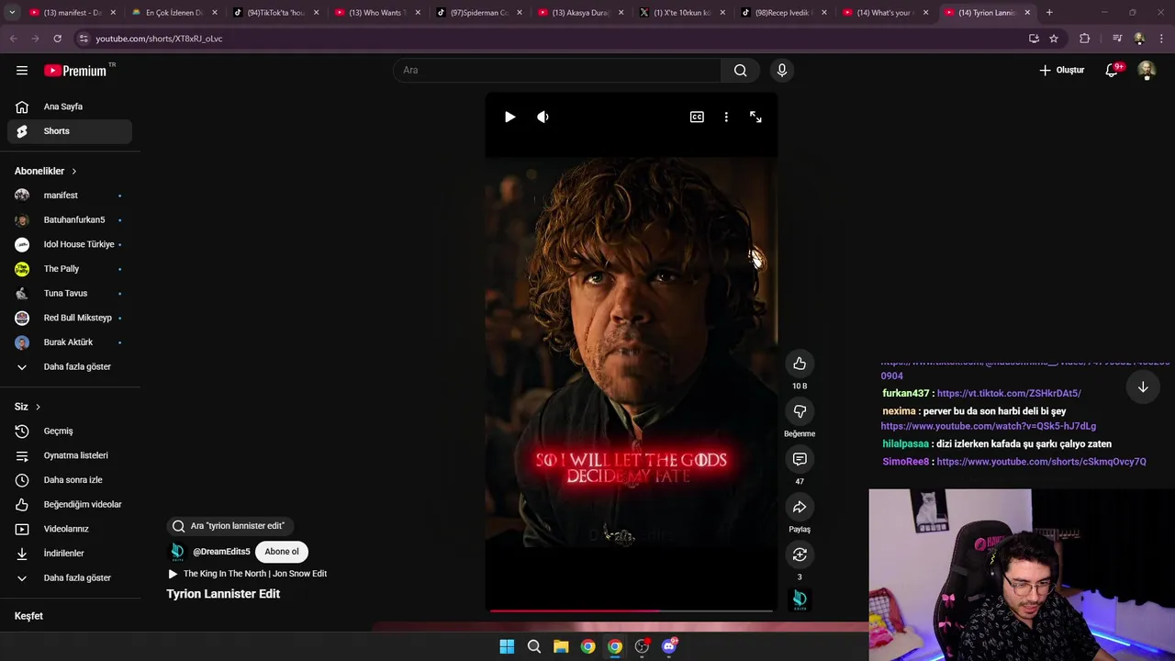This screenshot has height=661, width=1175.
Task: Open Oynatma listeleri playlists
Action: 70,455
